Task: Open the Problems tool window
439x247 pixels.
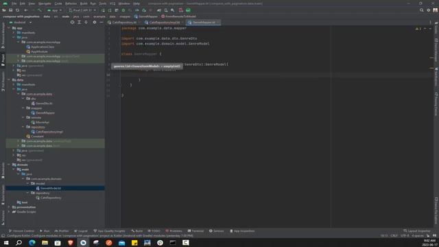Action: [174, 231]
